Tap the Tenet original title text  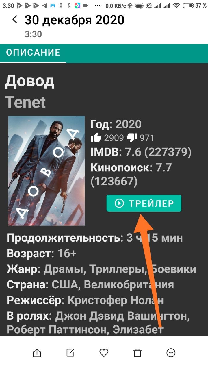[x=25, y=102]
